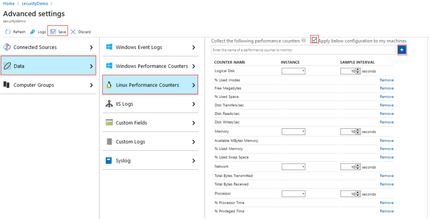Image resolution: width=430 pixels, height=219 pixels.
Task: Remove the % Processor Time counter
Action: click(387, 203)
